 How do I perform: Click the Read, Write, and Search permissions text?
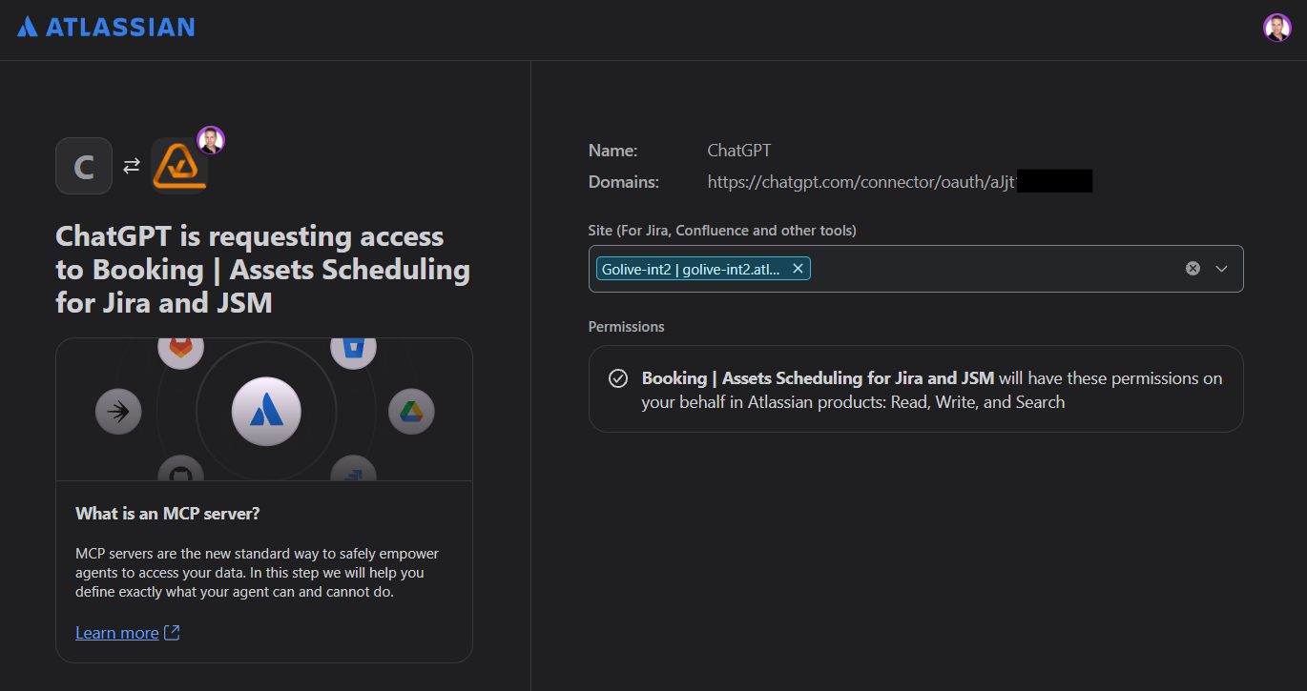(978, 402)
